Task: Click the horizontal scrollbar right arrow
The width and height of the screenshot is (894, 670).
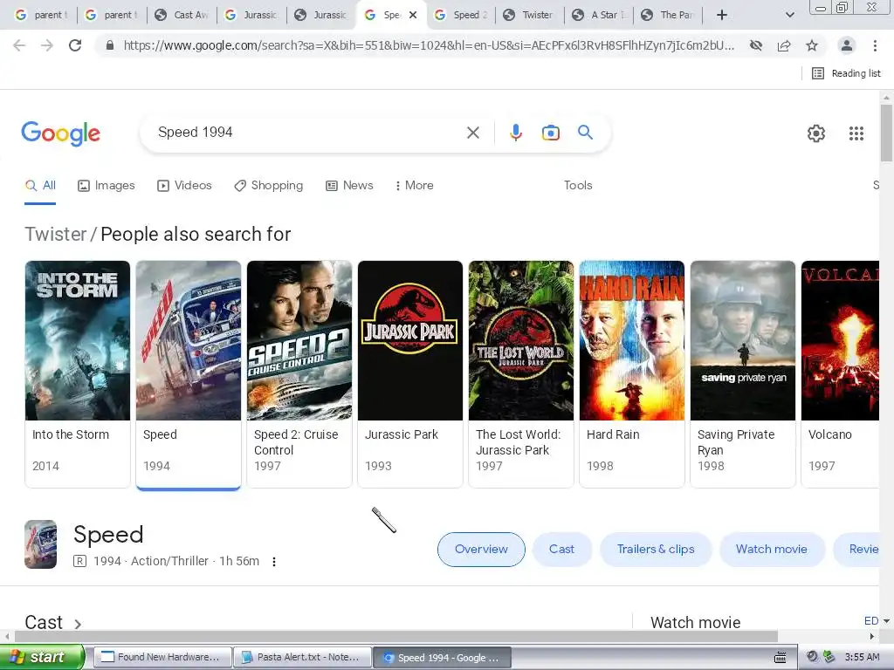Action: [872, 636]
